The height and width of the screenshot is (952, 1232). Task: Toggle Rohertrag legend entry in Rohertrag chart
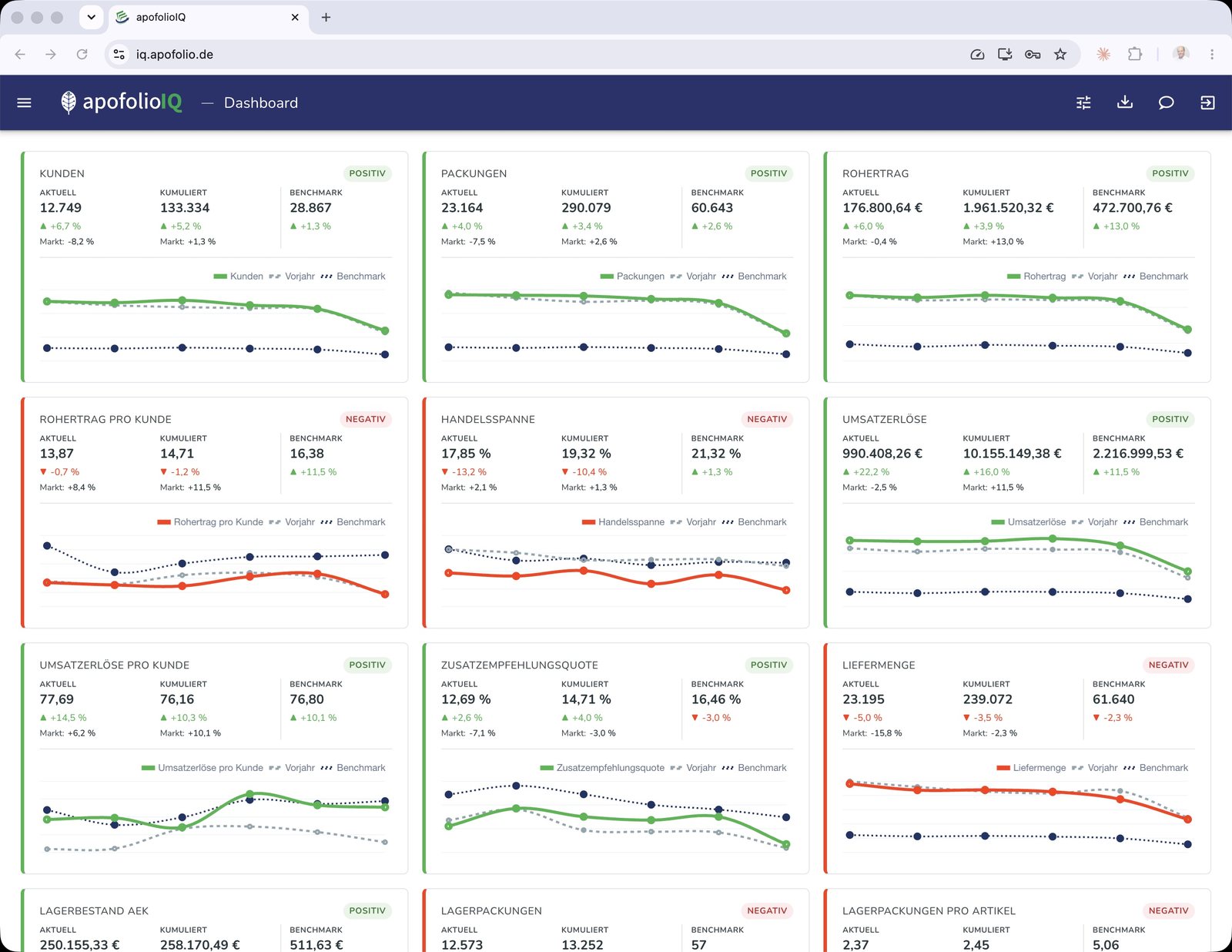[x=1036, y=276]
